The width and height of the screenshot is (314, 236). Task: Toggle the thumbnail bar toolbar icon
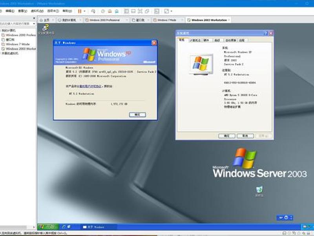(x=133, y=11)
